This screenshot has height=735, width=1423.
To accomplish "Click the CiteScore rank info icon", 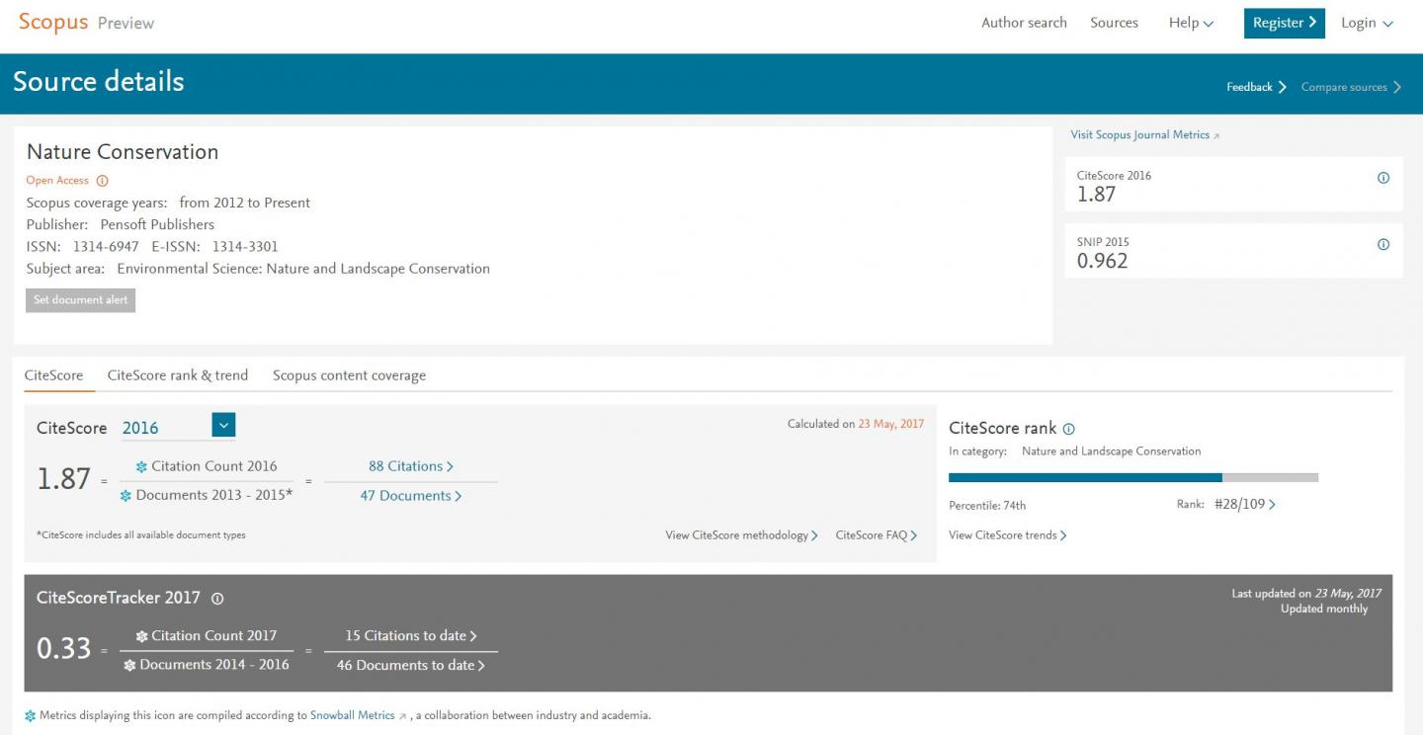I will [x=1068, y=429].
